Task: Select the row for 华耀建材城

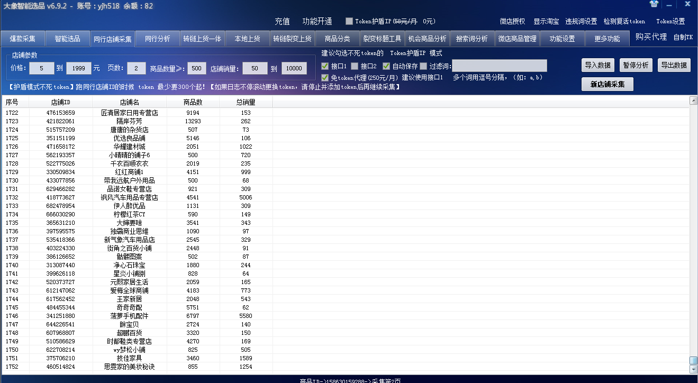Action: pos(346,147)
